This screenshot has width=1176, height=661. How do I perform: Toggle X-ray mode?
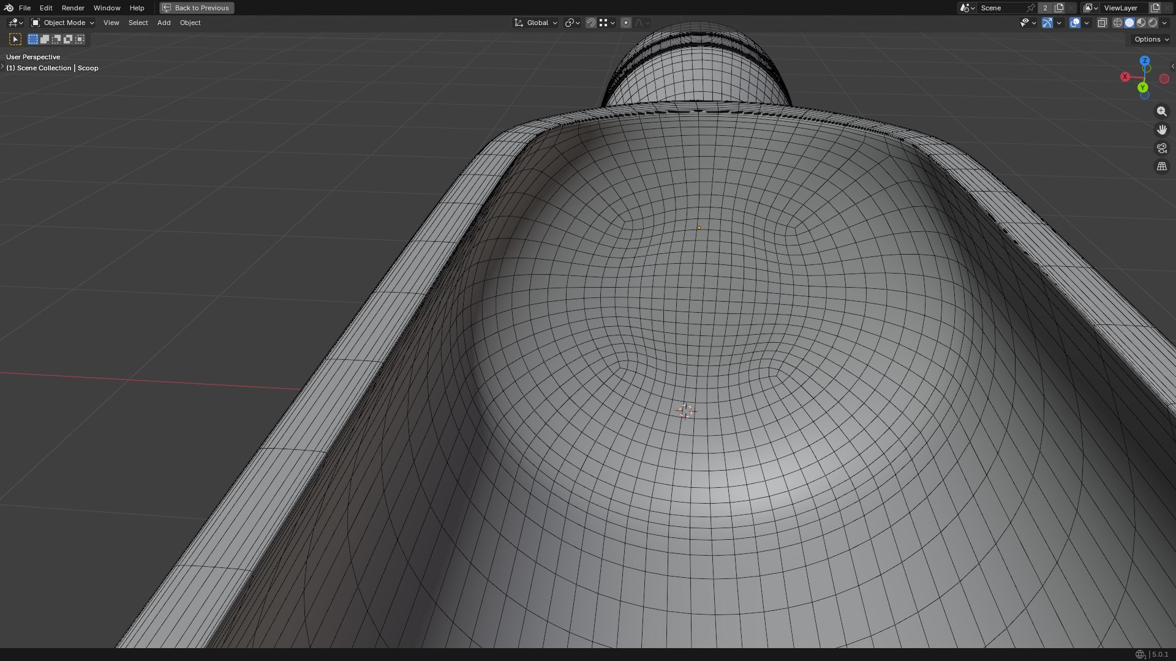coord(1102,23)
